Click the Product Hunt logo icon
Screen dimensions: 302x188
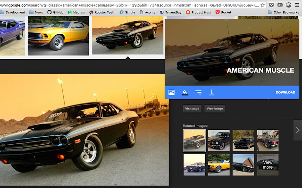[x=188, y=12]
